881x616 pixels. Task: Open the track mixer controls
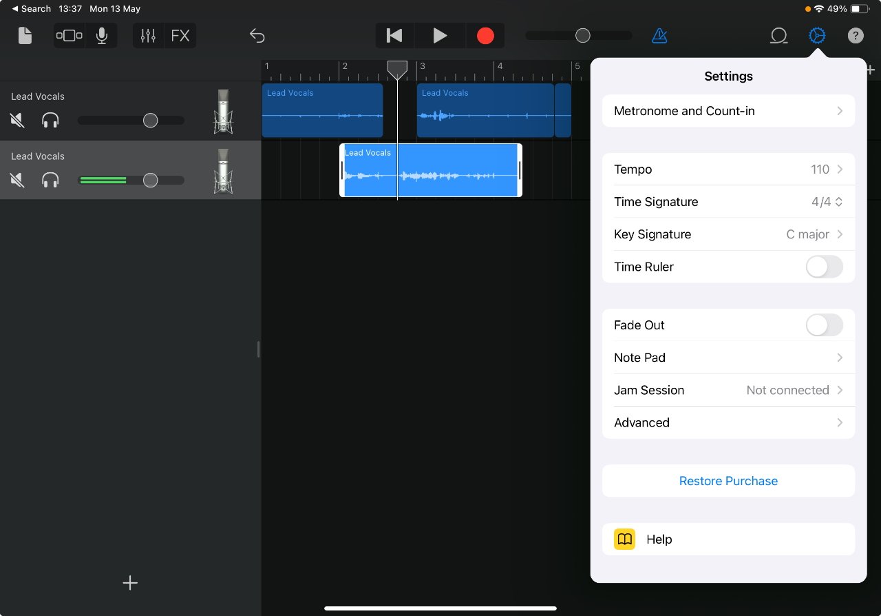[x=149, y=35]
